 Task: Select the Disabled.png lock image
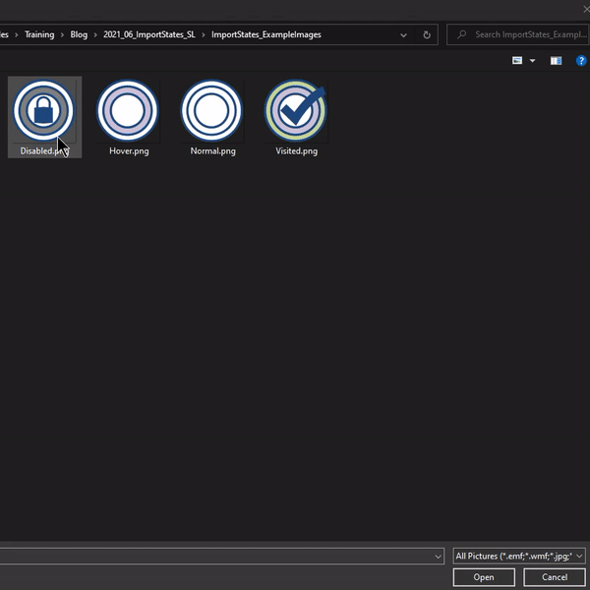point(43,111)
